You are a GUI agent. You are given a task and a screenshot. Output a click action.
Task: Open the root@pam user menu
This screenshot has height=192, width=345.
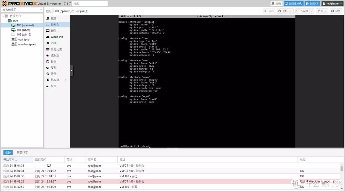[333, 4]
